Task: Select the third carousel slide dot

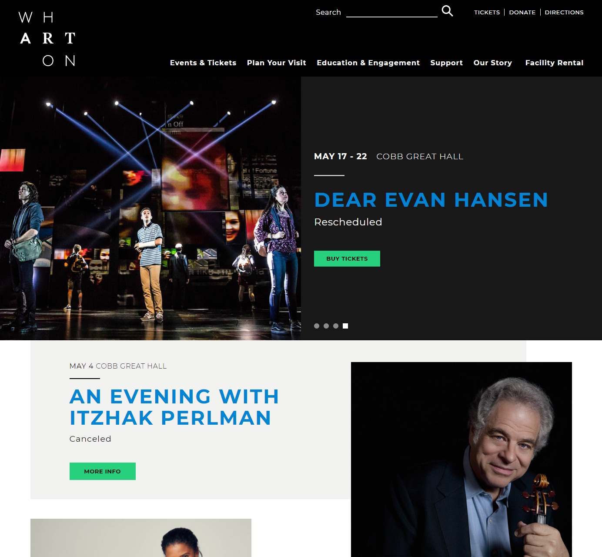Action: pos(336,326)
